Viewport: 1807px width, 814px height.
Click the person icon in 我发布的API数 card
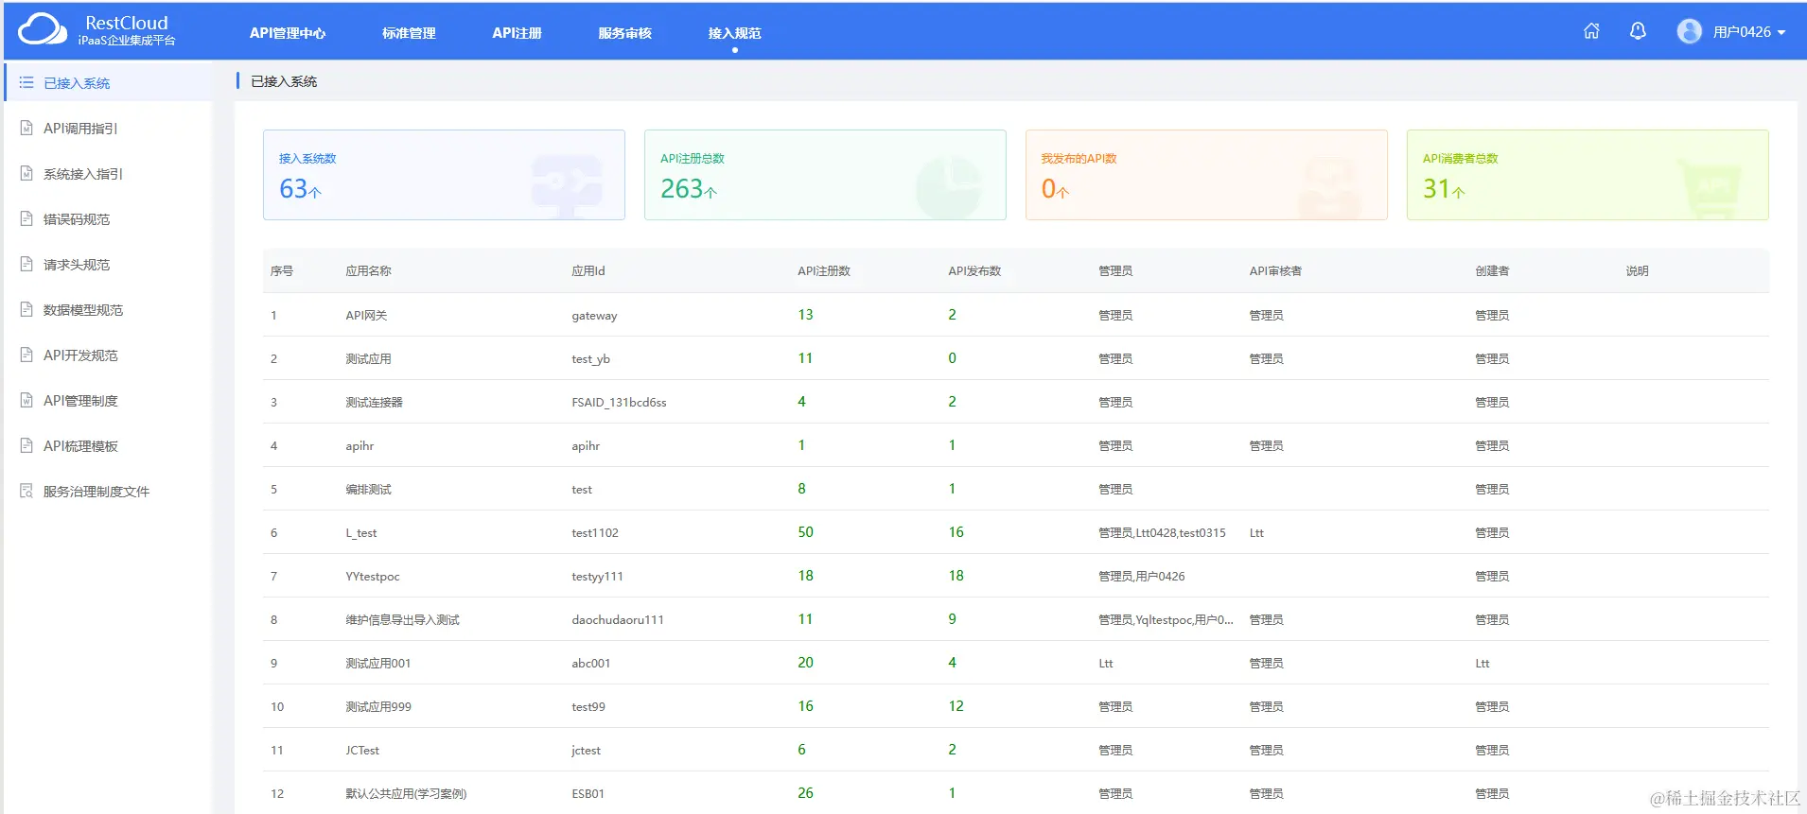pyautogui.click(x=1329, y=186)
